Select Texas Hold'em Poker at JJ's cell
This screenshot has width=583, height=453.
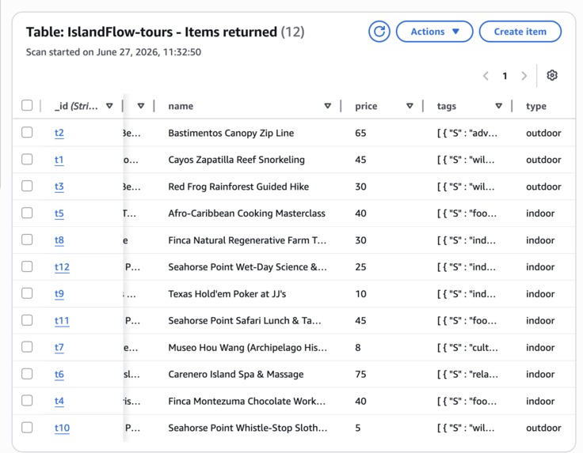227,294
